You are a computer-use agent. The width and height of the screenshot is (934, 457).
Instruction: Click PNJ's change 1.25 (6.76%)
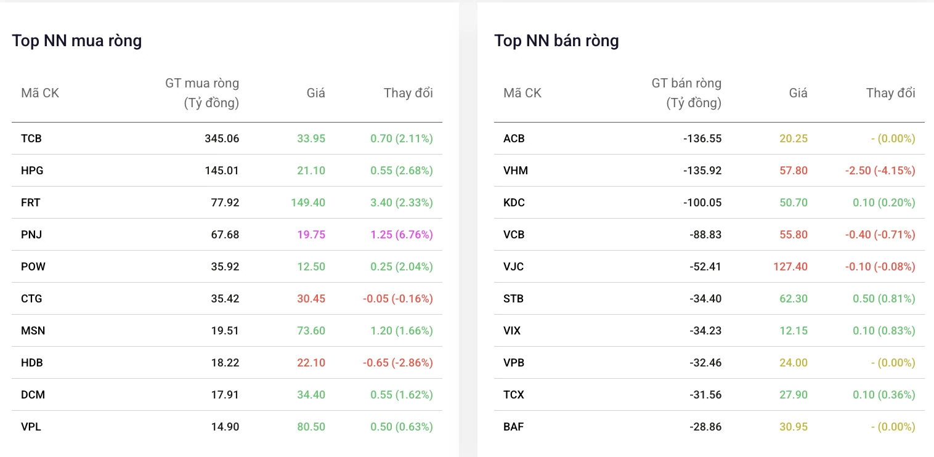pos(402,235)
